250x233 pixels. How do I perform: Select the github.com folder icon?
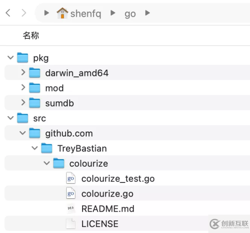coord(35,133)
